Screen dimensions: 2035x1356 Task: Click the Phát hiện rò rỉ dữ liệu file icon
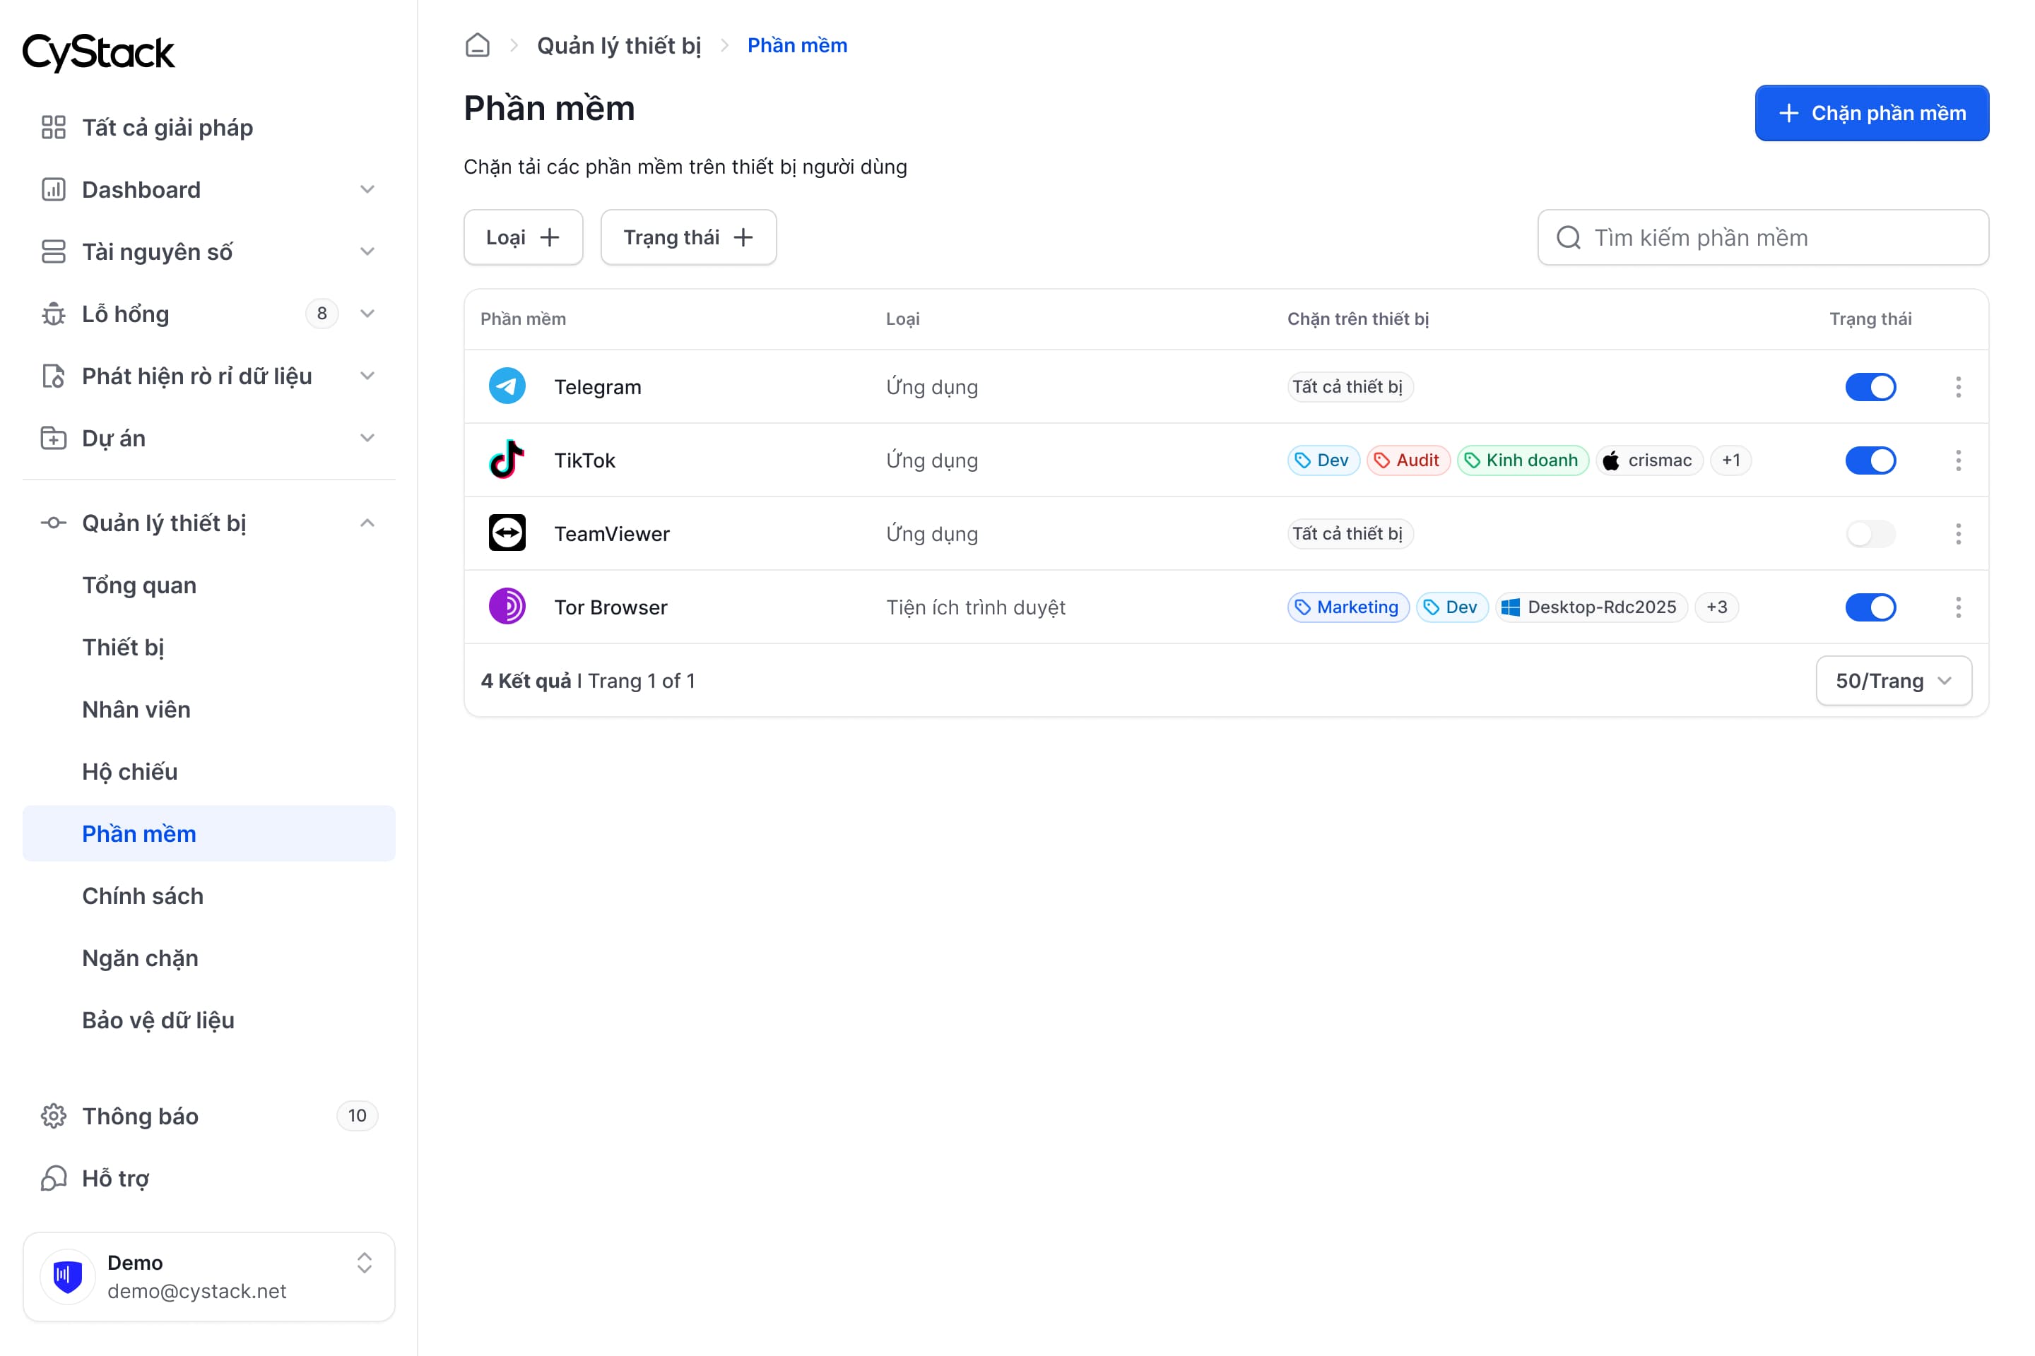54,376
